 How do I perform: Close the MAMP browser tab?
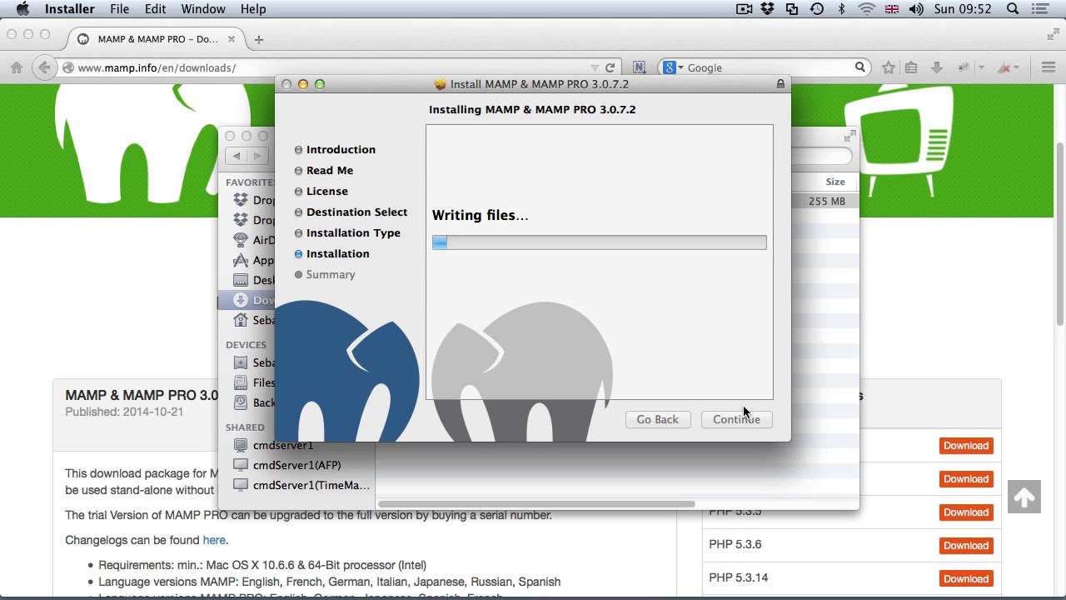[x=232, y=39]
